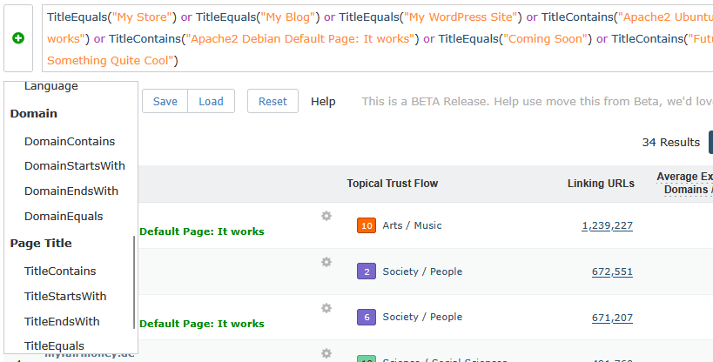Open gear settings beside 672,551 row

tap(326, 262)
